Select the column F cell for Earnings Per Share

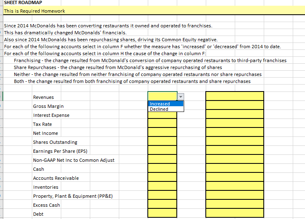click(163, 150)
